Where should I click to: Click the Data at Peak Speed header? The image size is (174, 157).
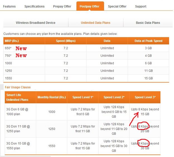point(148,41)
